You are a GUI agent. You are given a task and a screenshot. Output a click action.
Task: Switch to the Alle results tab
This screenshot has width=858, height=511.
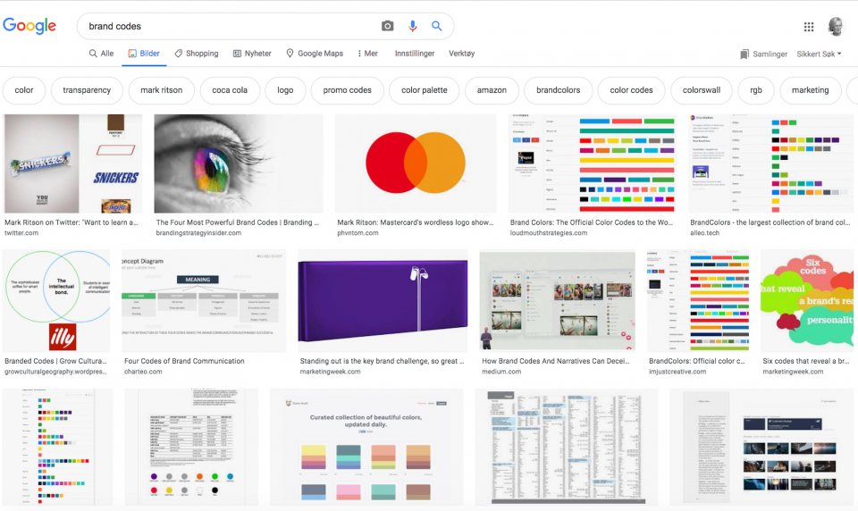(x=101, y=54)
